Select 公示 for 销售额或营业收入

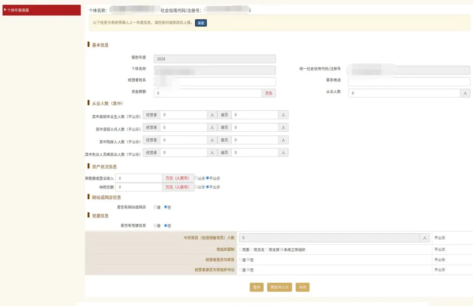point(196,179)
